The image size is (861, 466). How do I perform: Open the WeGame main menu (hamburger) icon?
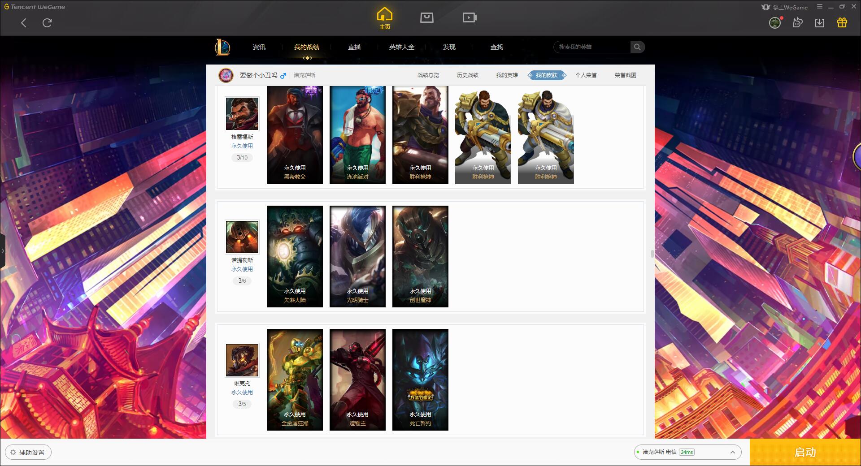(x=820, y=7)
